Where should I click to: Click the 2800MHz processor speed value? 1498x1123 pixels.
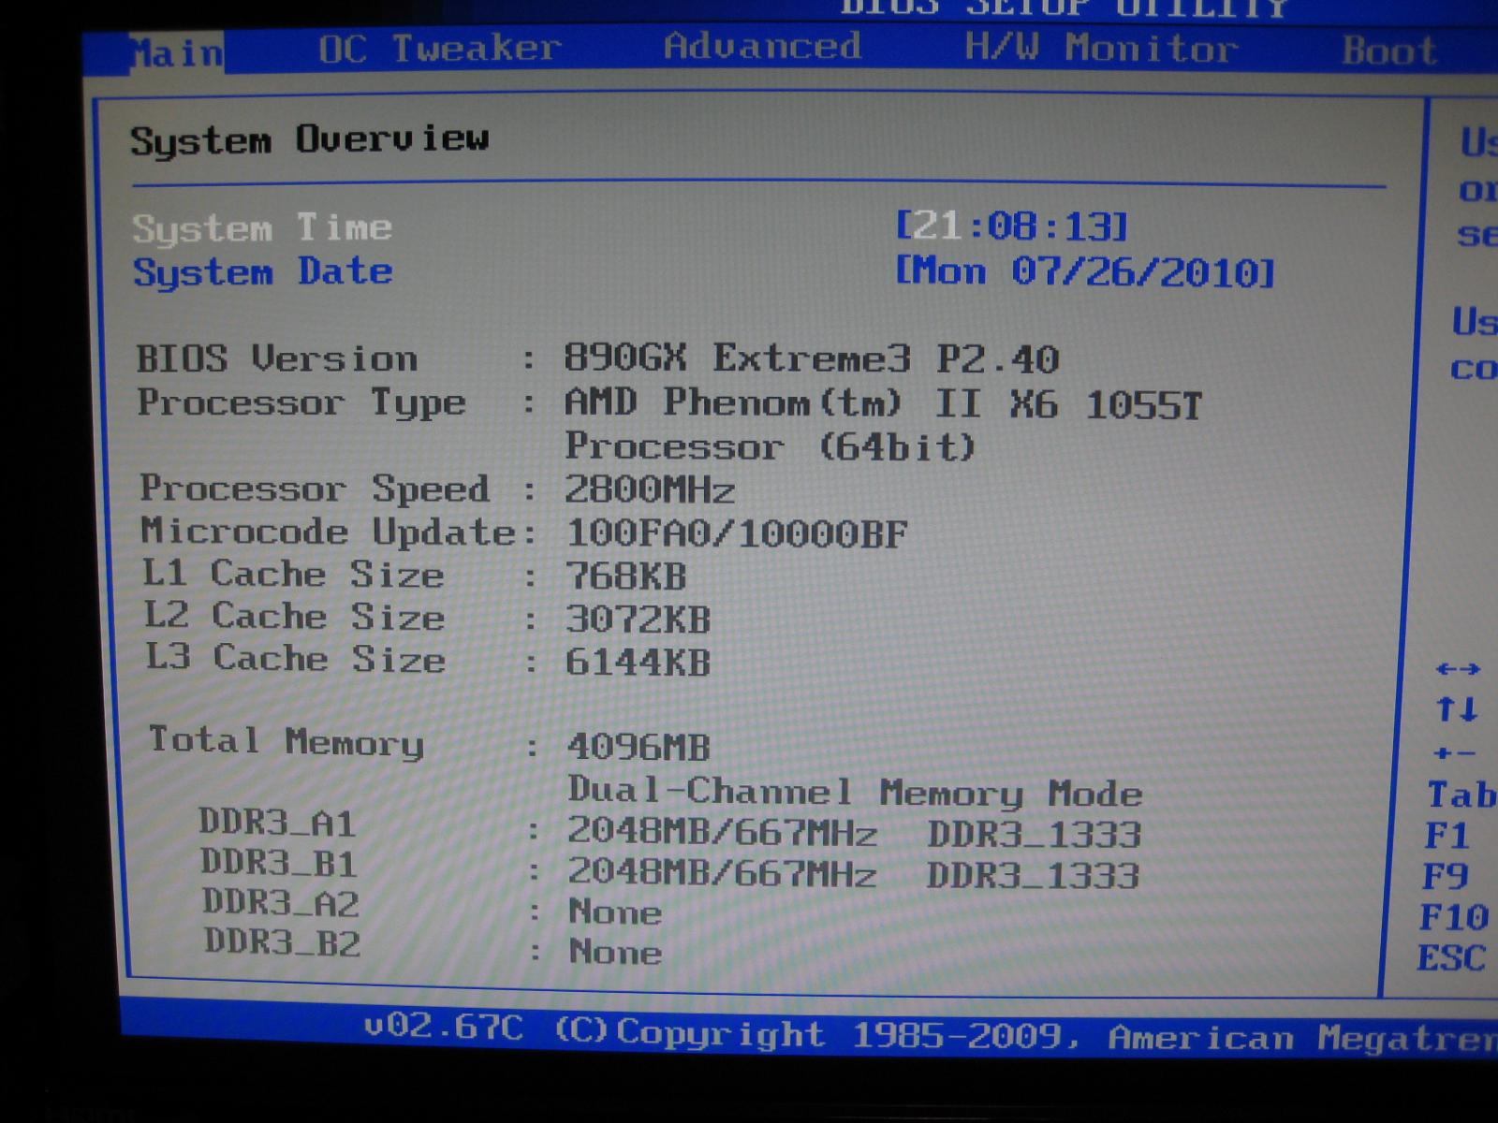(x=650, y=489)
